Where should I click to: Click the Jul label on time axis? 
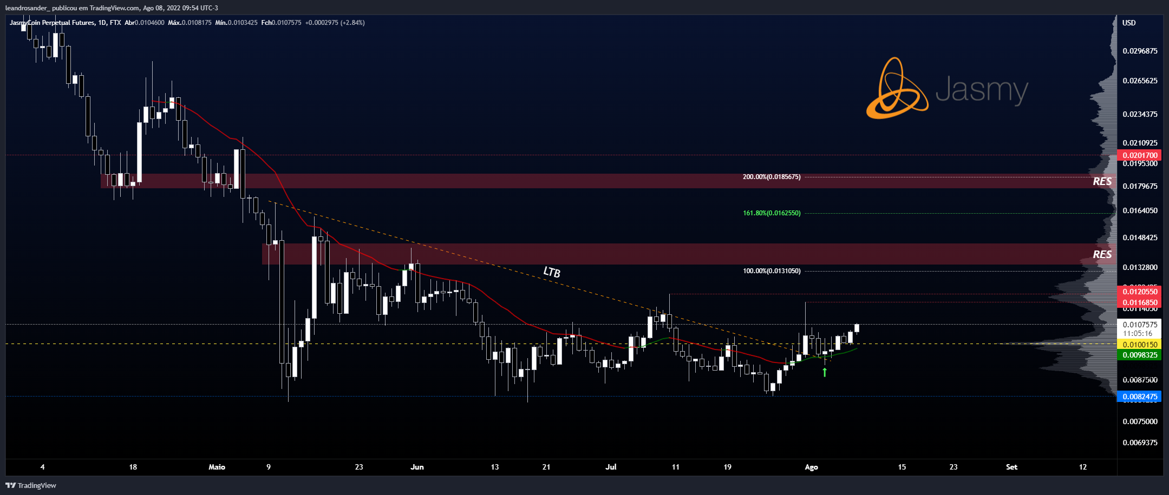tap(611, 467)
